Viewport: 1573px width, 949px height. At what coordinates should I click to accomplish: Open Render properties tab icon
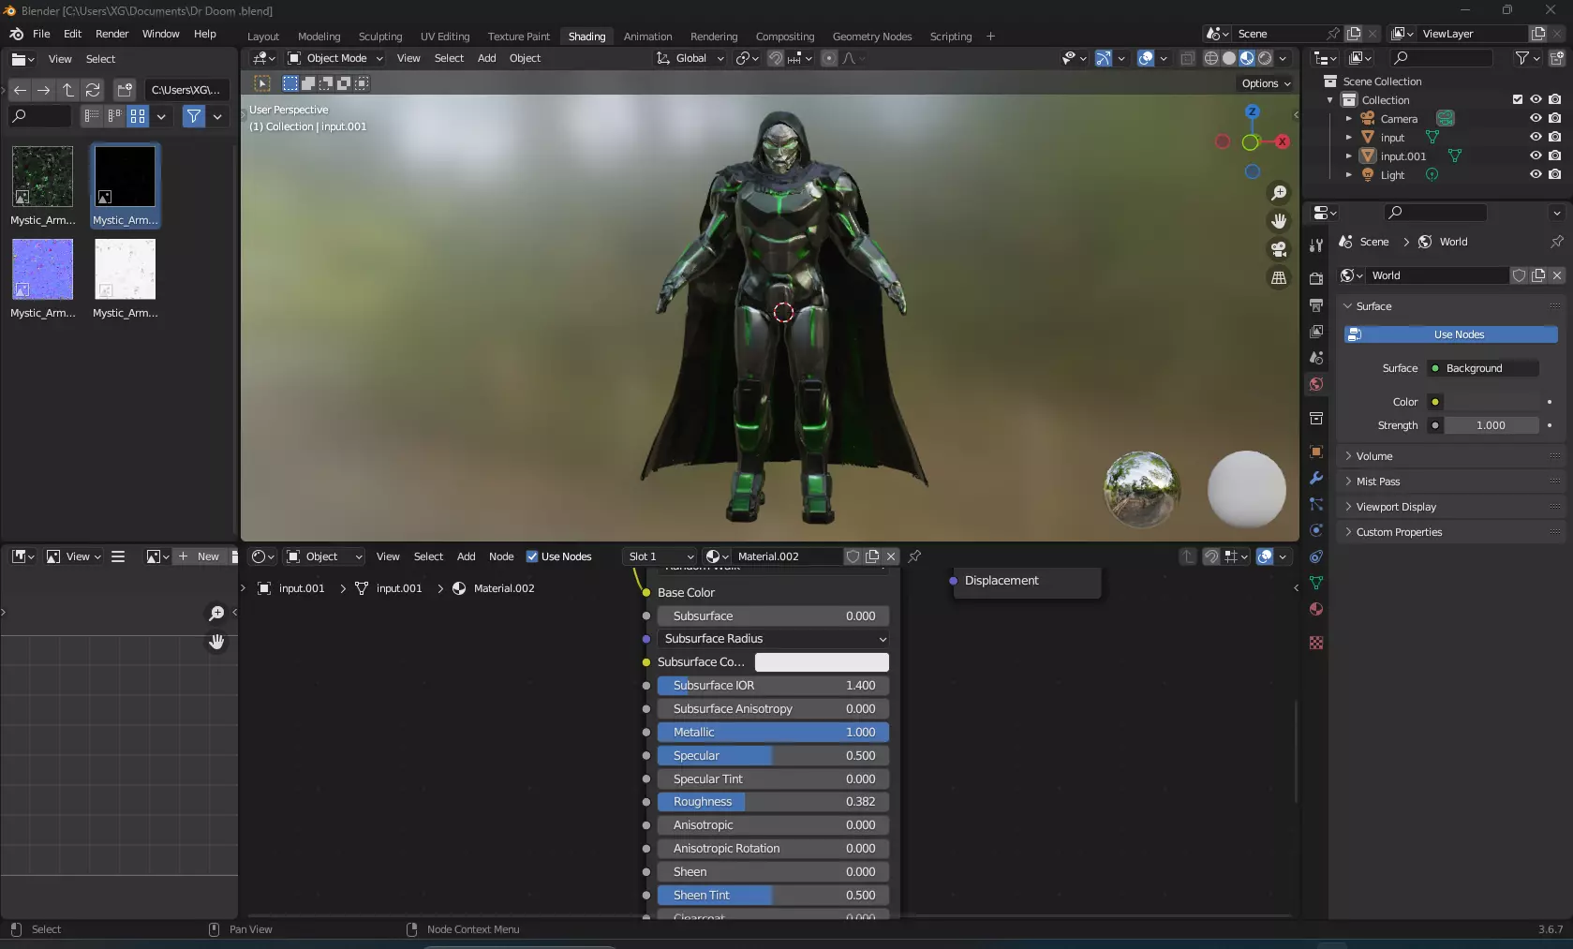pyautogui.click(x=1316, y=279)
